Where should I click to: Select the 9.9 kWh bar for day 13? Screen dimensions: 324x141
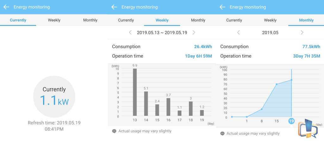tap(135, 92)
